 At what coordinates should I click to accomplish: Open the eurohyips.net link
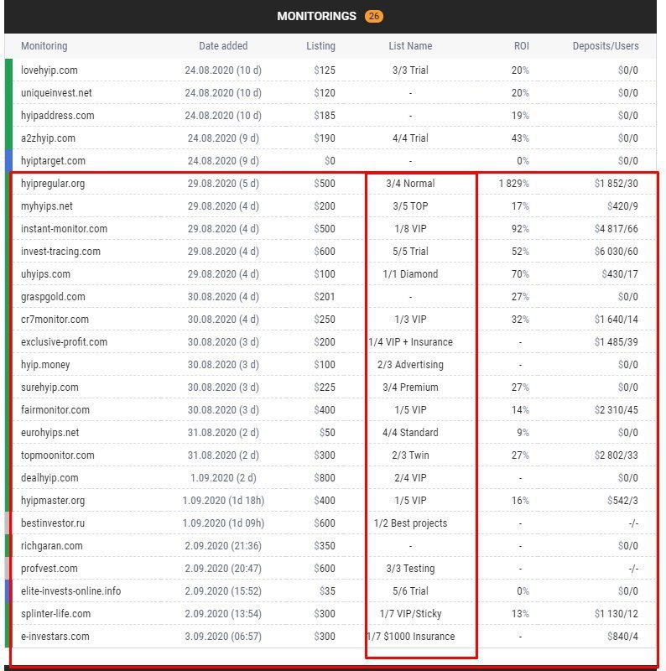coord(50,433)
